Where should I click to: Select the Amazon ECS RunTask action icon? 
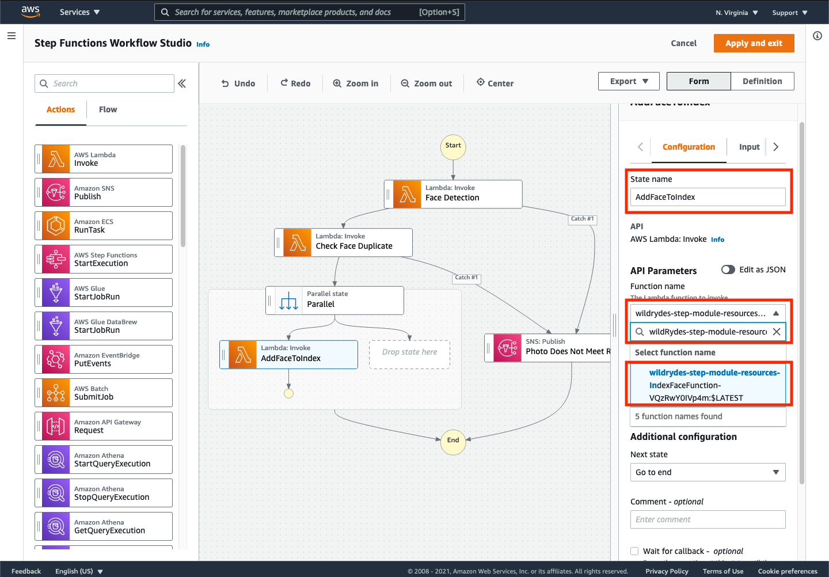click(x=56, y=226)
